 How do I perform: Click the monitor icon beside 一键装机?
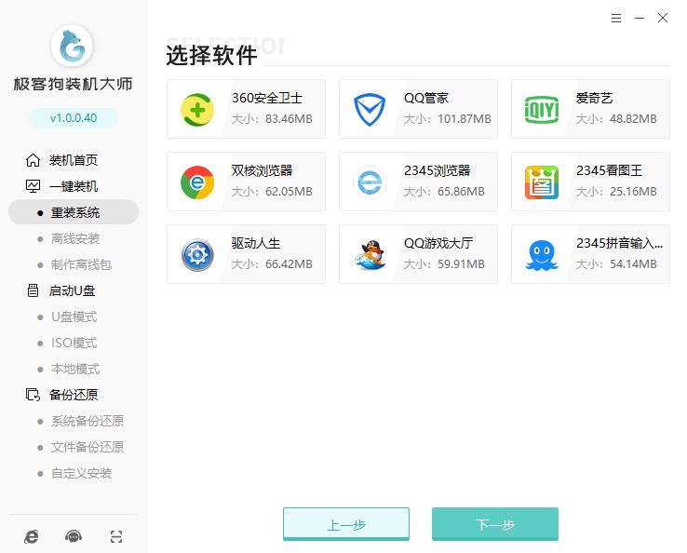point(33,186)
